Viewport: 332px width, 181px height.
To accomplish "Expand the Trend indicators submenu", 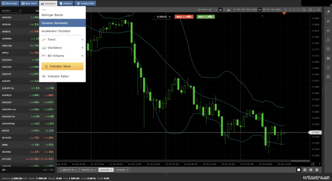I will [63, 39].
